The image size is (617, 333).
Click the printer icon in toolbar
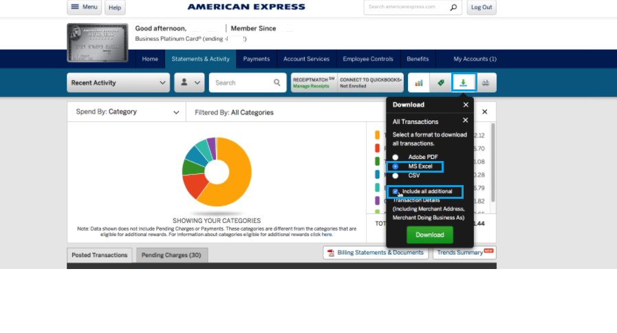(486, 83)
